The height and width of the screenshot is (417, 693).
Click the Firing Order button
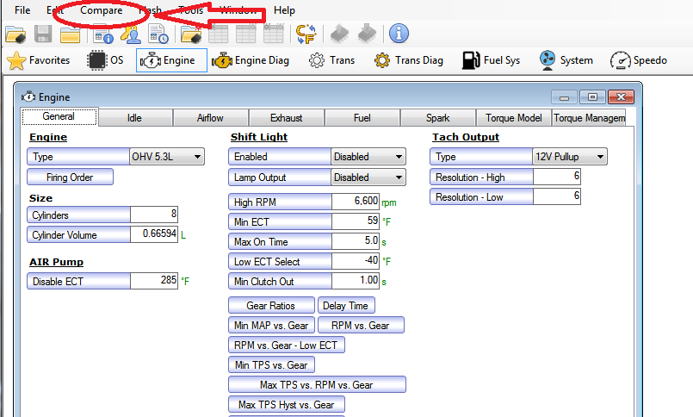(71, 177)
